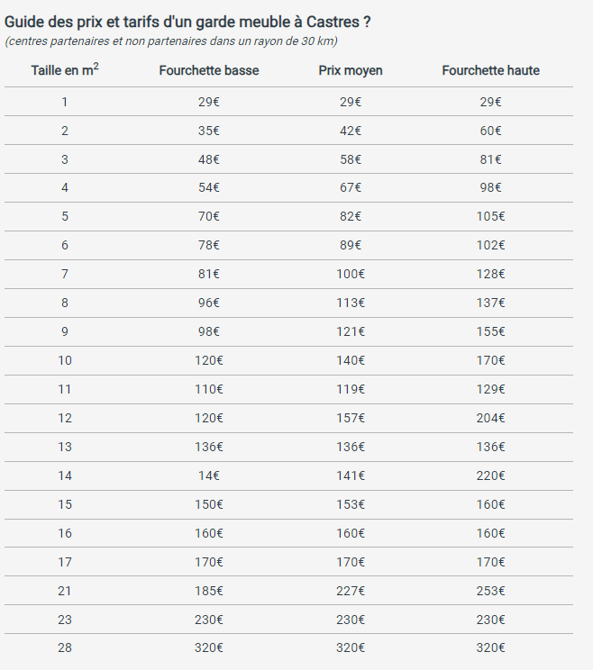593x670 pixels.
Task: Click the 253€ high price cell
Action: pyautogui.click(x=490, y=591)
